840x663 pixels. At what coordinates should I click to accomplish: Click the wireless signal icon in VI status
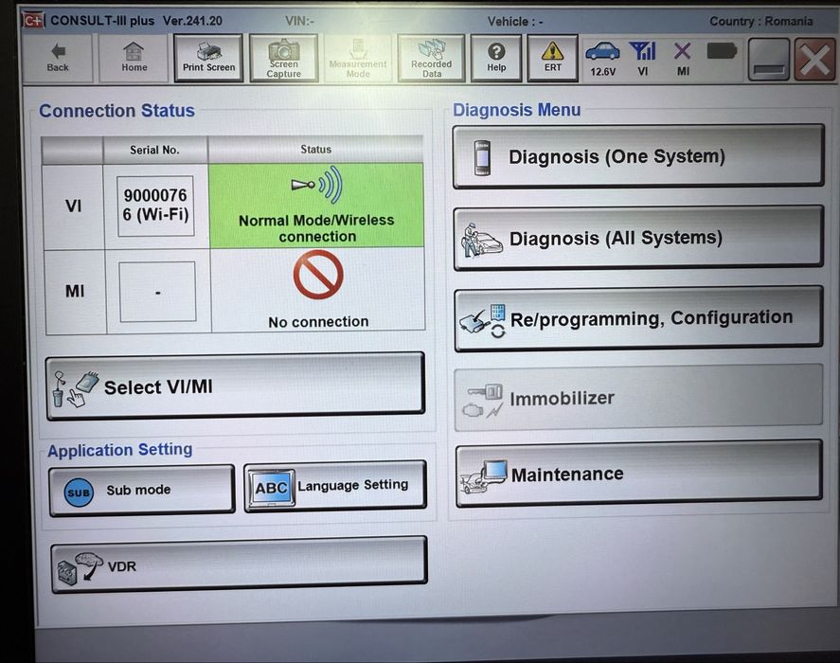coord(317,185)
